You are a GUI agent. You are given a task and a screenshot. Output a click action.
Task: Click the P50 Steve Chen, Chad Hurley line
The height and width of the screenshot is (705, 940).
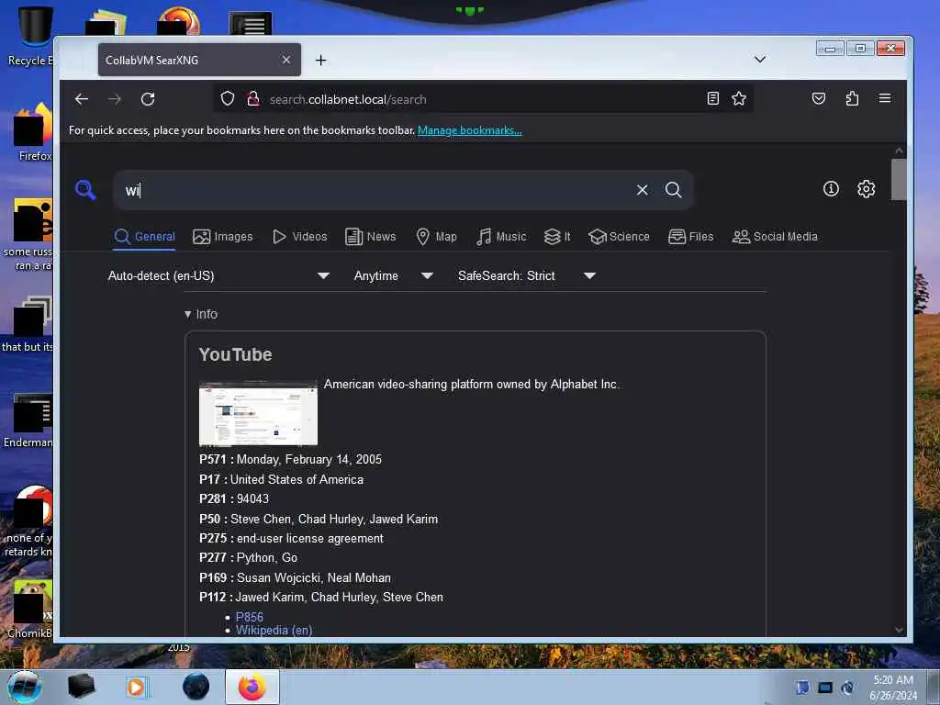pos(319,520)
